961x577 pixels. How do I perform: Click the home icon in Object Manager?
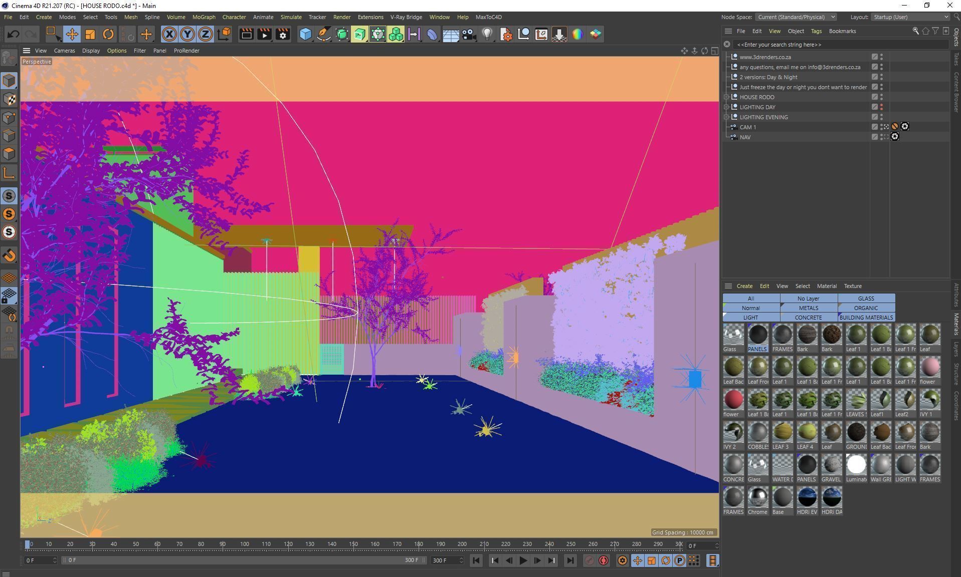925,31
